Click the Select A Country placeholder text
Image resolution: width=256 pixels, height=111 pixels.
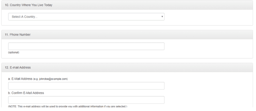tap(24, 17)
